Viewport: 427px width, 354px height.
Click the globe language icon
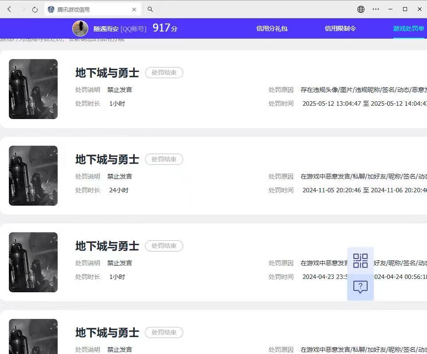click(x=361, y=9)
